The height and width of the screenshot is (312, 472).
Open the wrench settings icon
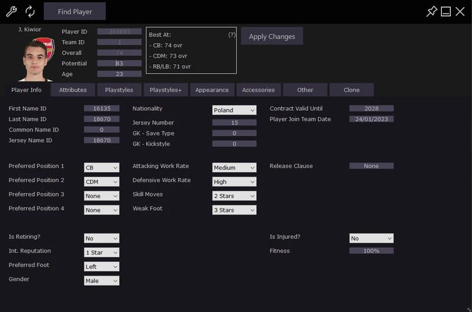point(11,11)
